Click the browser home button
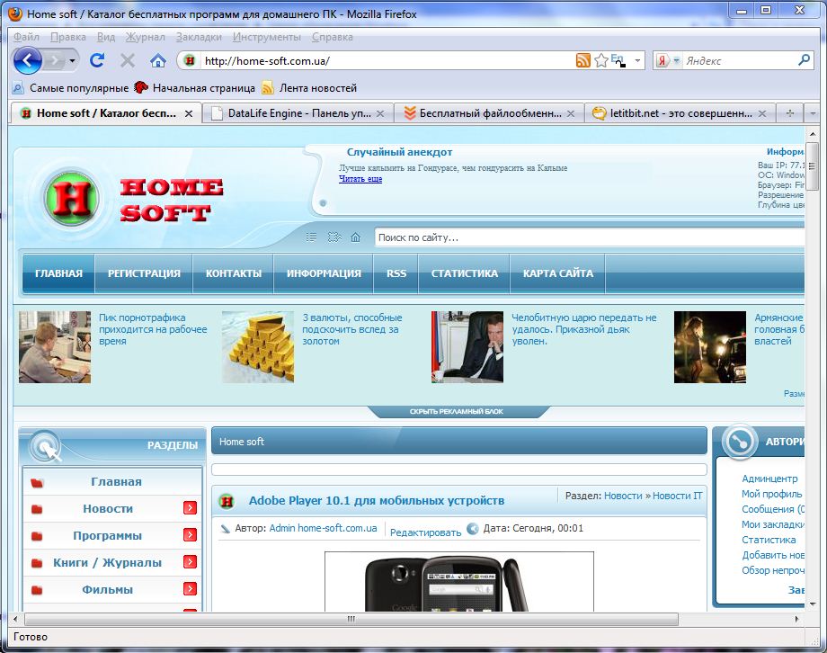This screenshot has width=827, height=653. [x=158, y=60]
